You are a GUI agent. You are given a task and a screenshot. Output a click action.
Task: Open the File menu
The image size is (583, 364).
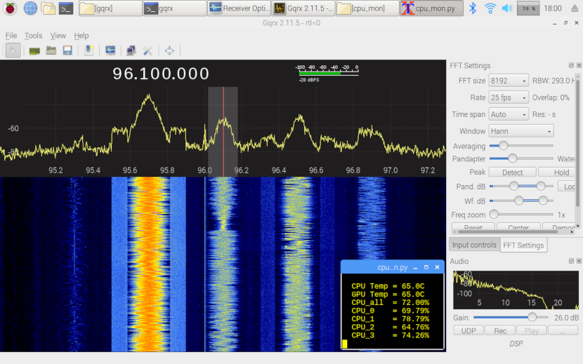[11, 36]
